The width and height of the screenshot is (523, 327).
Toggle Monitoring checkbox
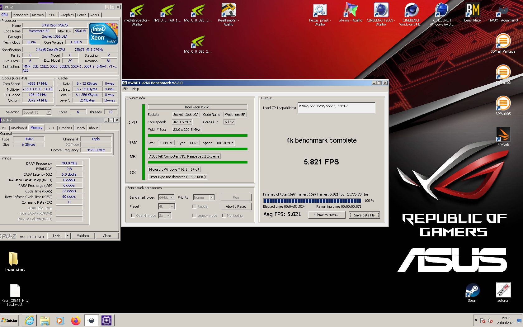224,216
